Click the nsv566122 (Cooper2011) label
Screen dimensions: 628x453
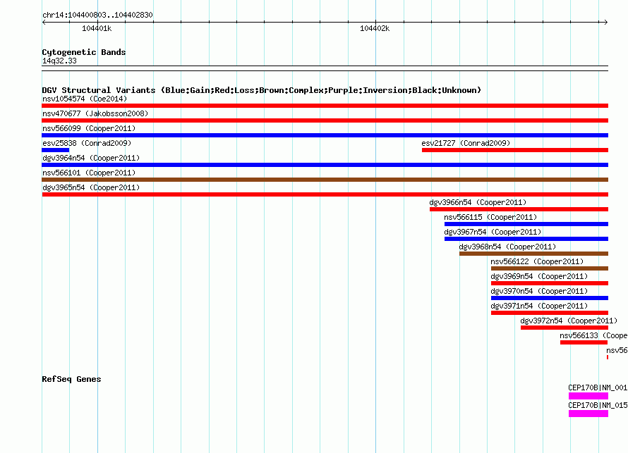click(x=537, y=261)
